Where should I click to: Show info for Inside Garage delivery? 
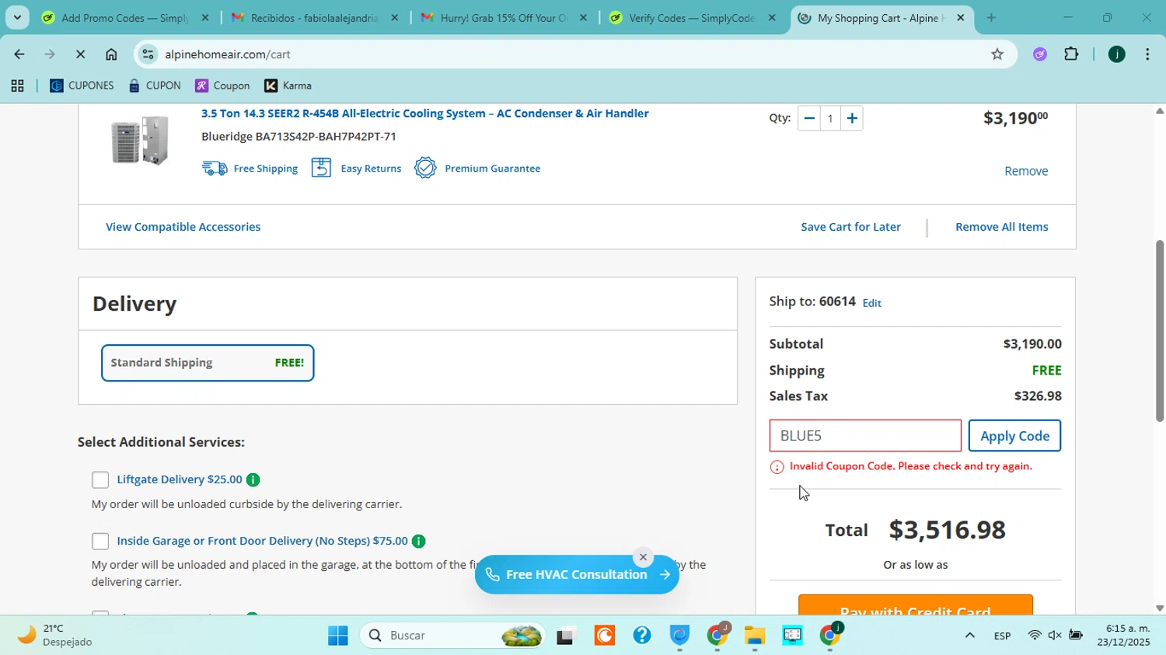[418, 541]
